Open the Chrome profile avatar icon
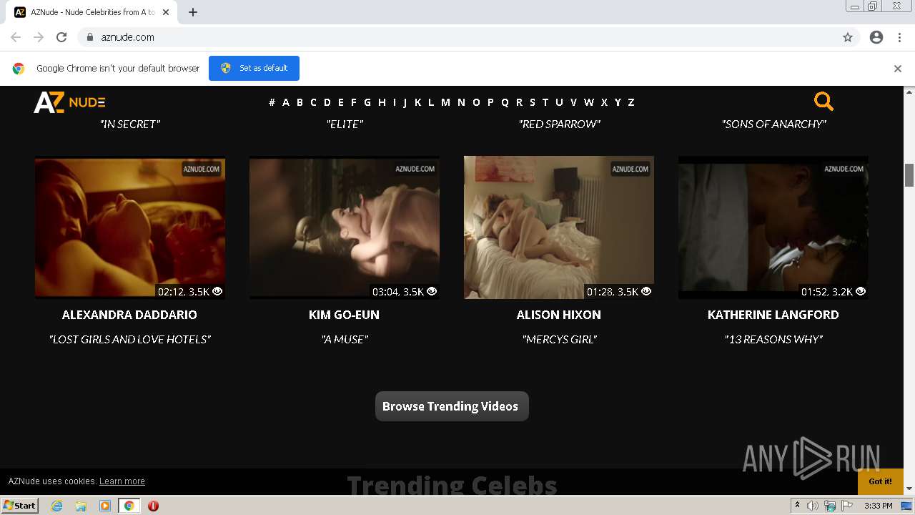This screenshot has width=915, height=515. tap(876, 37)
